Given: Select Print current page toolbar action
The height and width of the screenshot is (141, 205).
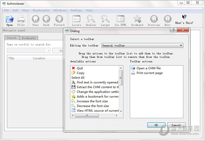Looking at the screenshot, I should point(156,73).
